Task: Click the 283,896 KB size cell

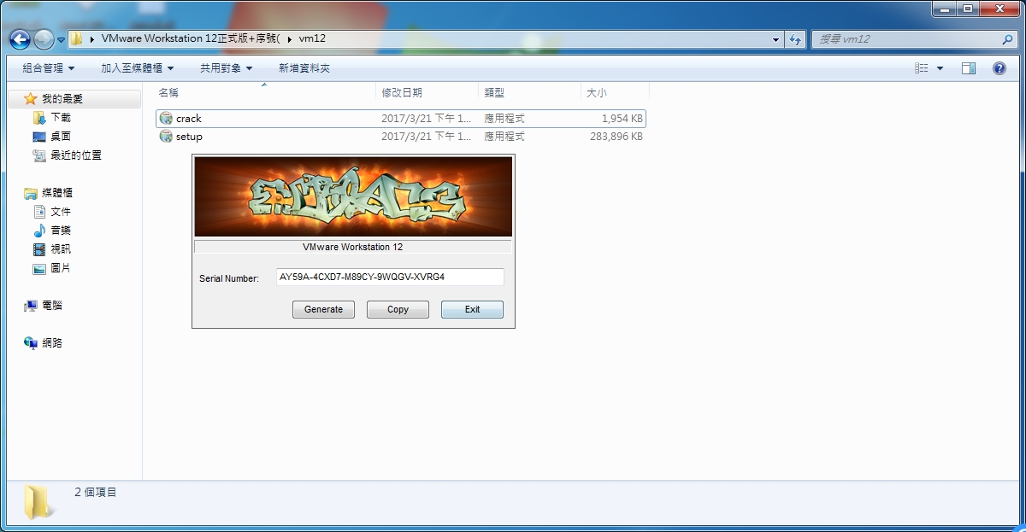Action: pos(616,137)
